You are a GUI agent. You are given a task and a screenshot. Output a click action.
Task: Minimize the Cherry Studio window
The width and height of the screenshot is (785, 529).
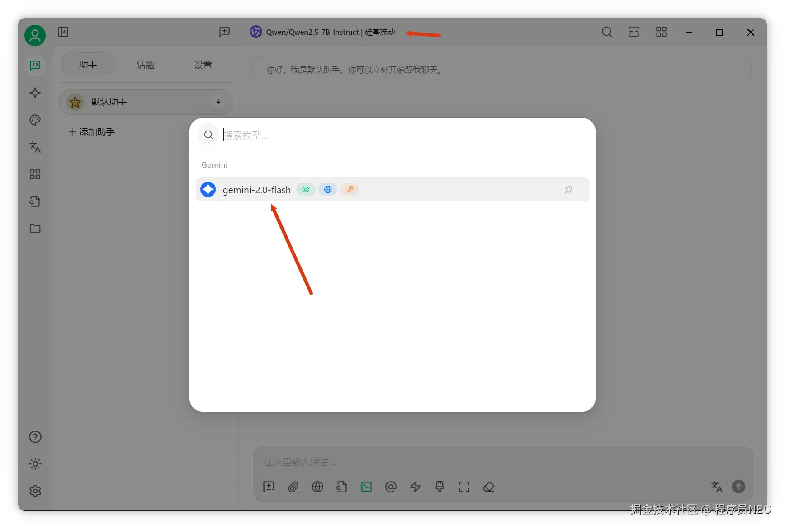click(x=689, y=32)
